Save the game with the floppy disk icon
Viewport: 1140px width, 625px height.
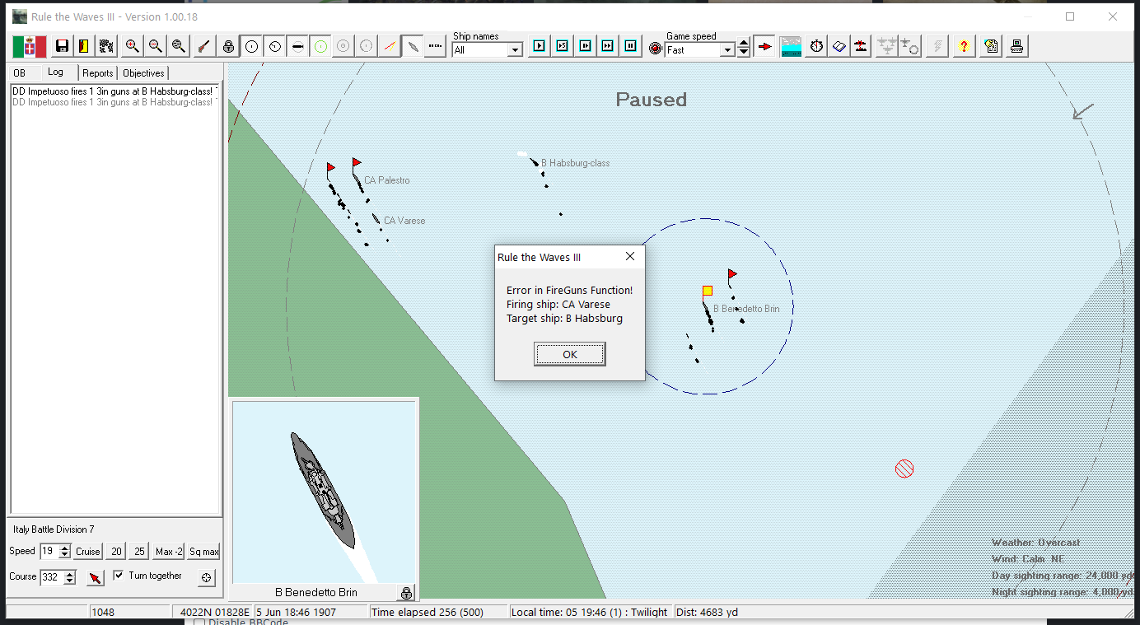pyautogui.click(x=61, y=47)
